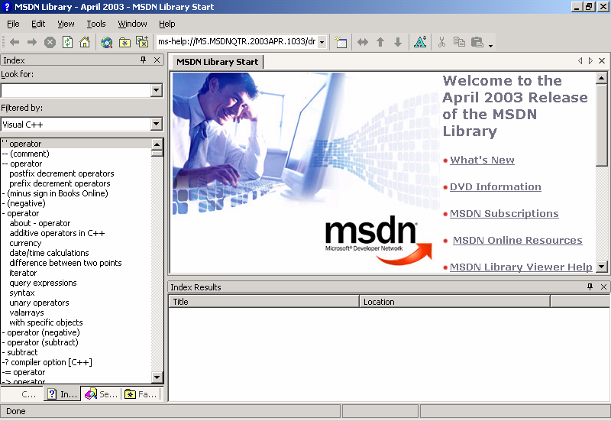
Task: Click the New Window toolbar icon
Action: (341, 42)
